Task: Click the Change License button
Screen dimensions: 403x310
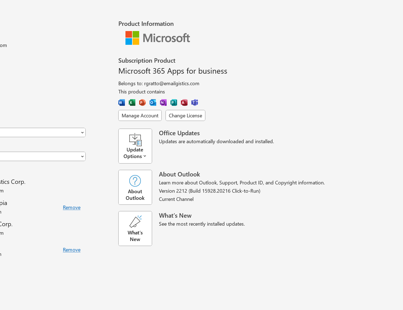Action: [x=185, y=115]
